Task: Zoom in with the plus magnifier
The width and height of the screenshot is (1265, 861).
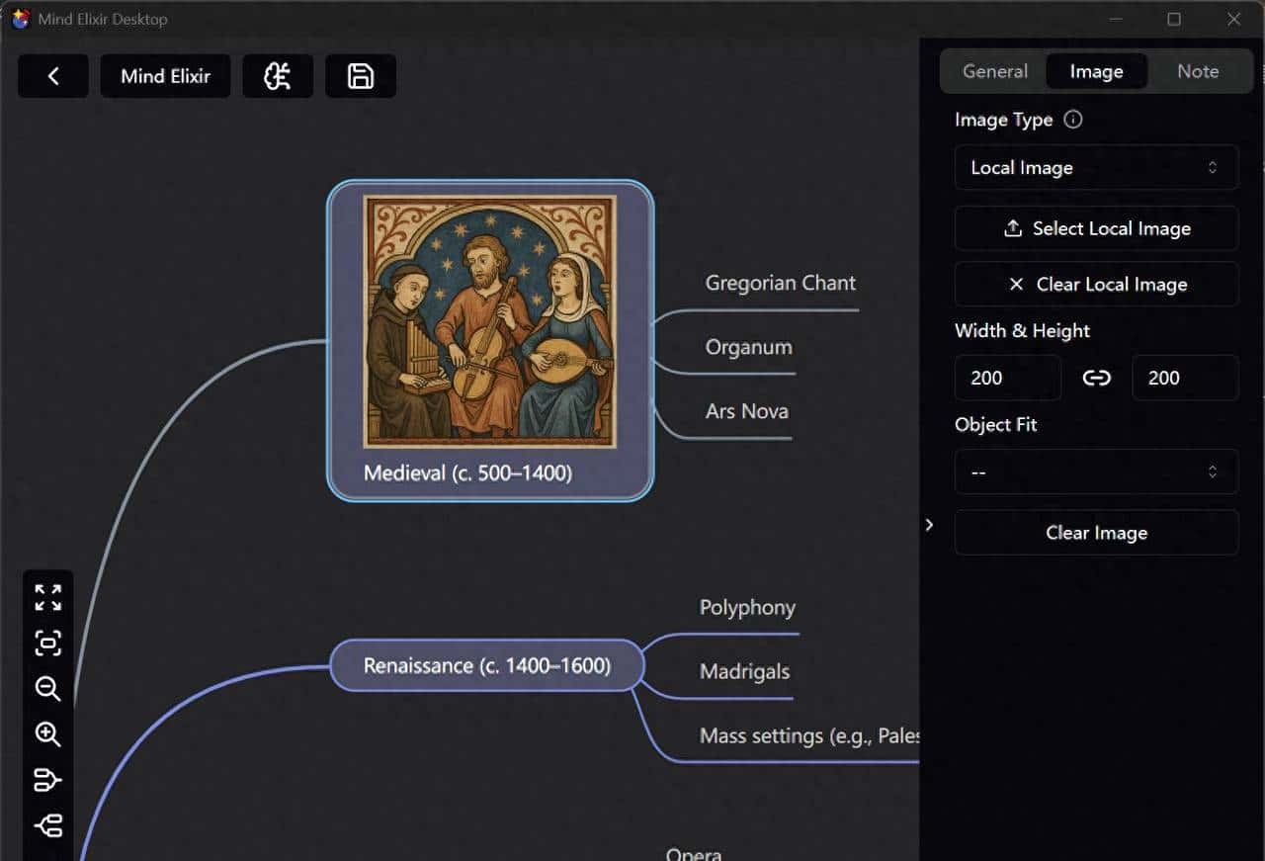Action: [x=47, y=734]
